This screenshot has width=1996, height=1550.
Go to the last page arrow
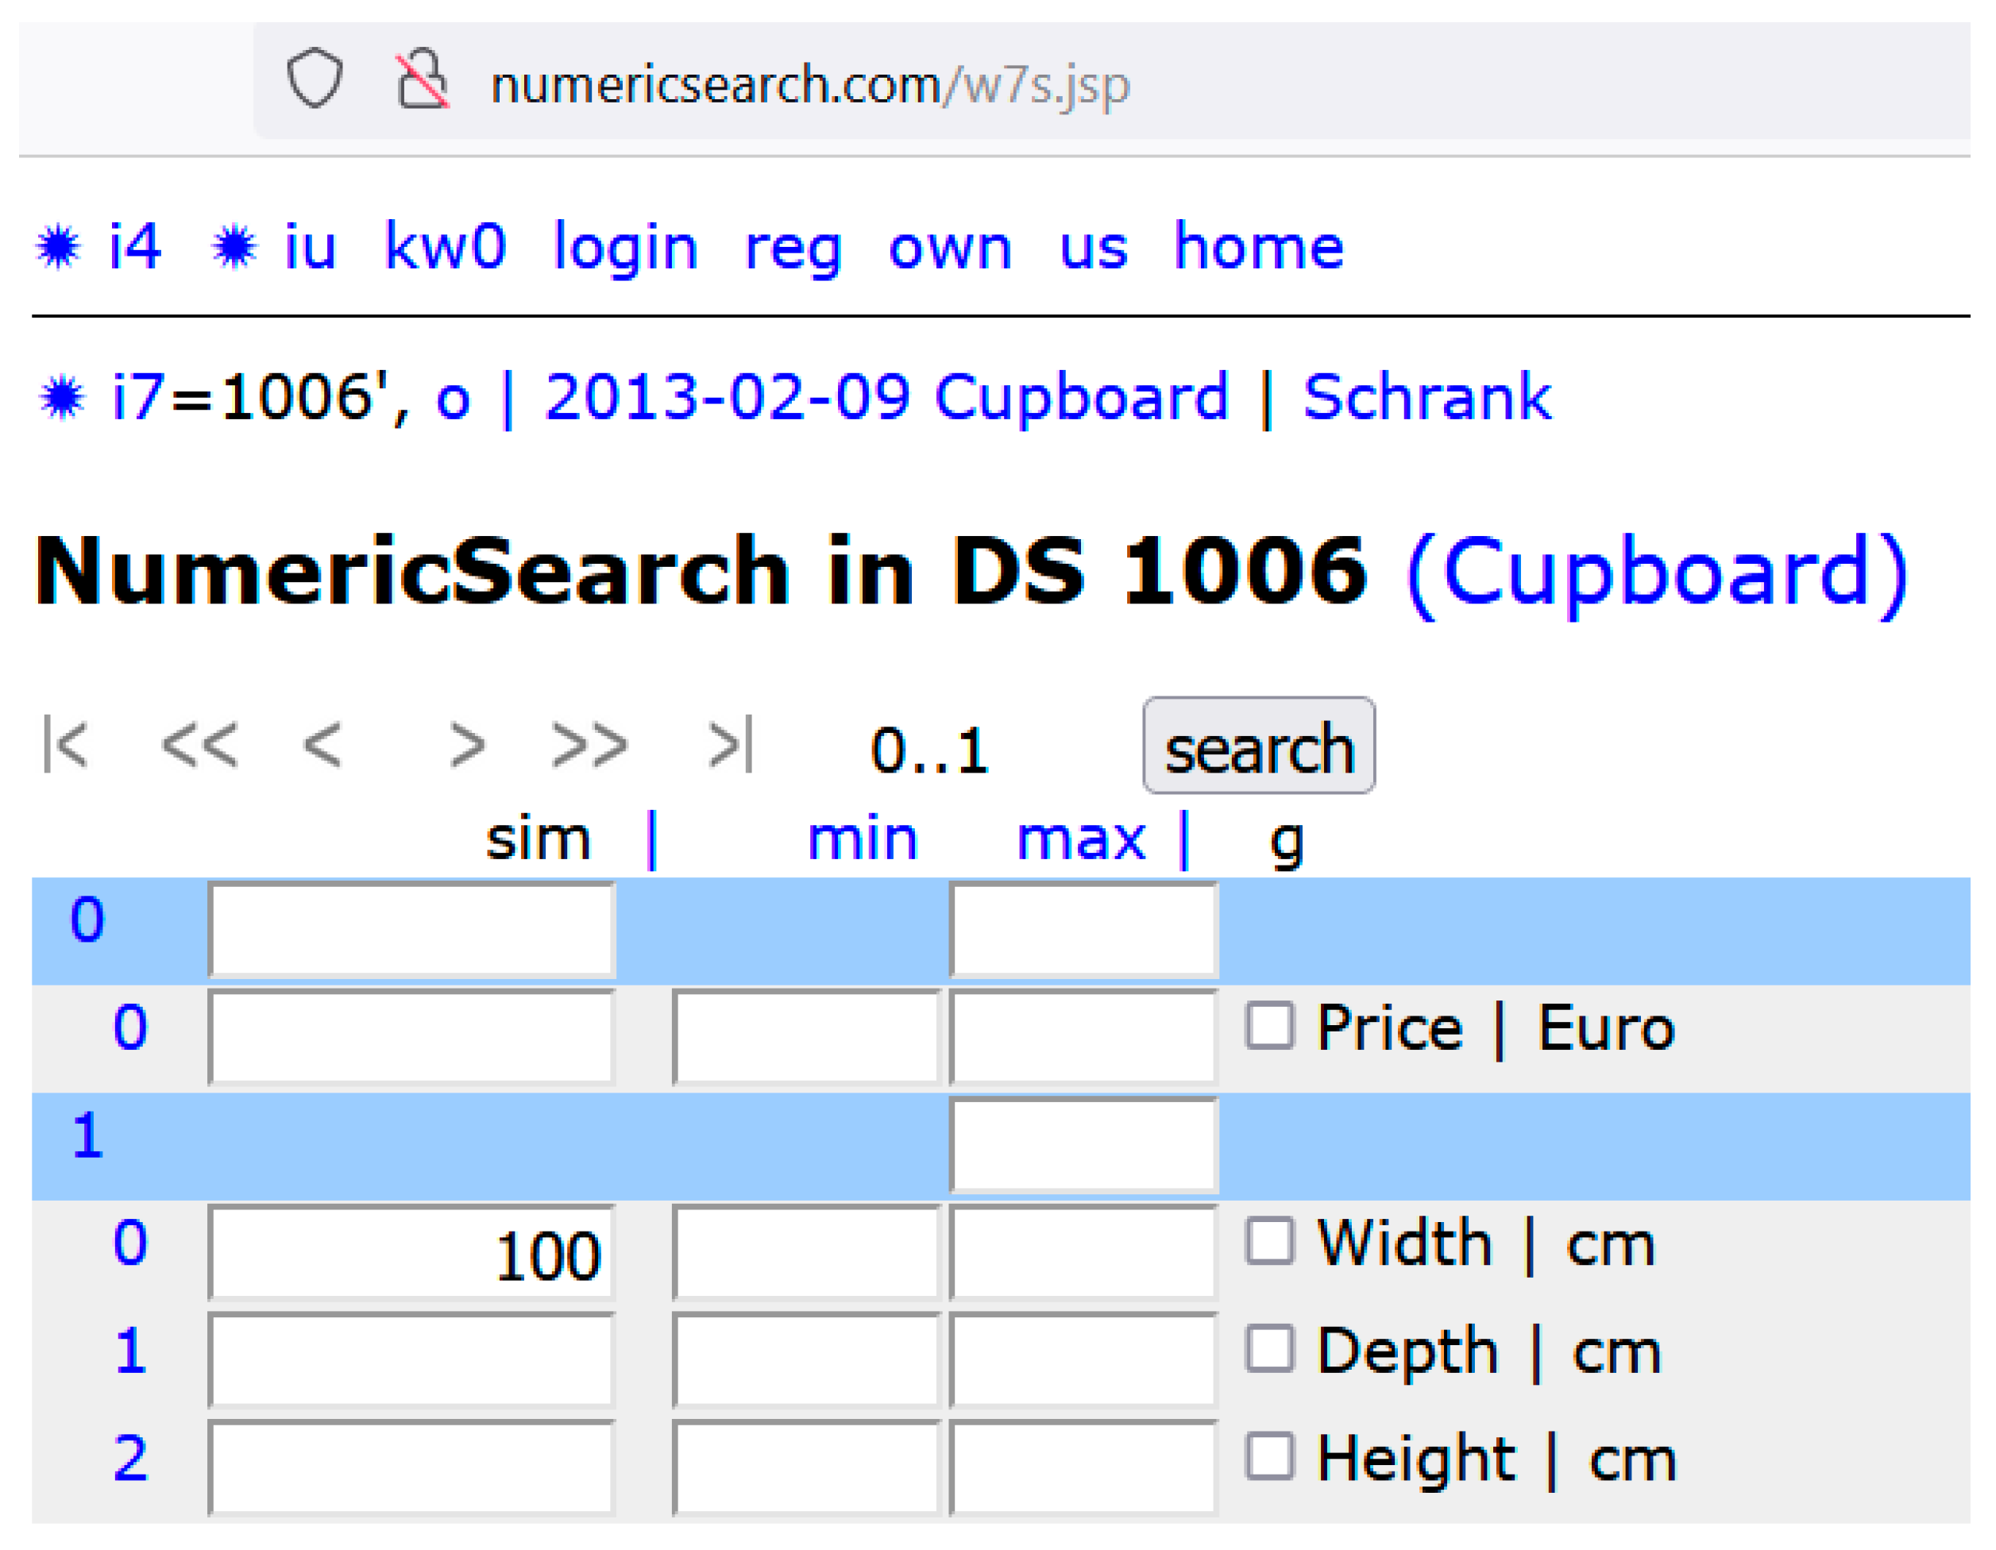pos(732,744)
